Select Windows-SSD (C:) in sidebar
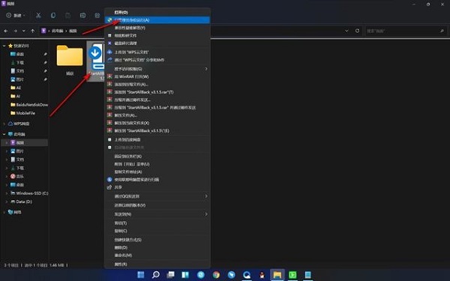450x281 pixels. pyautogui.click(x=29, y=193)
